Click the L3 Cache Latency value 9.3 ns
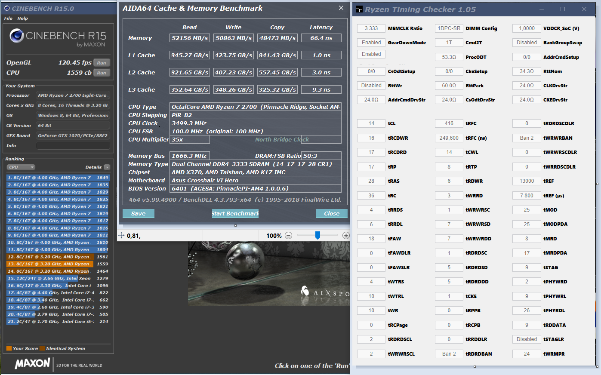The width and height of the screenshot is (601, 375). (321, 90)
